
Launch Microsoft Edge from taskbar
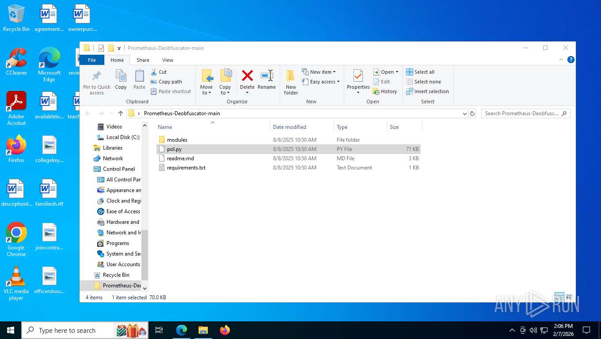pos(182,330)
